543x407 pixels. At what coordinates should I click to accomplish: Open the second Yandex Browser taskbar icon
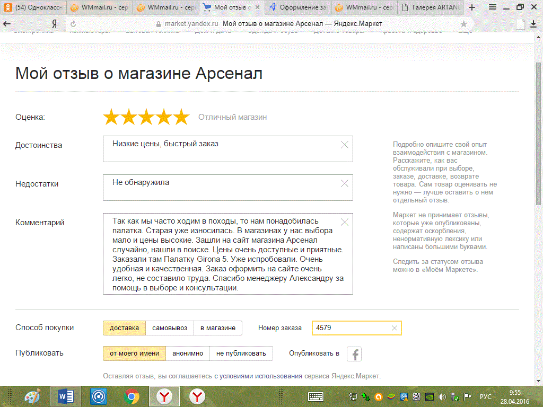(x=197, y=396)
